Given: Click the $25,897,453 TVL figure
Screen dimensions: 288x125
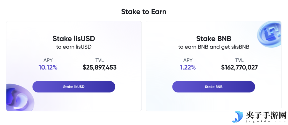Looking at the screenshot, I should pyautogui.click(x=100, y=68).
